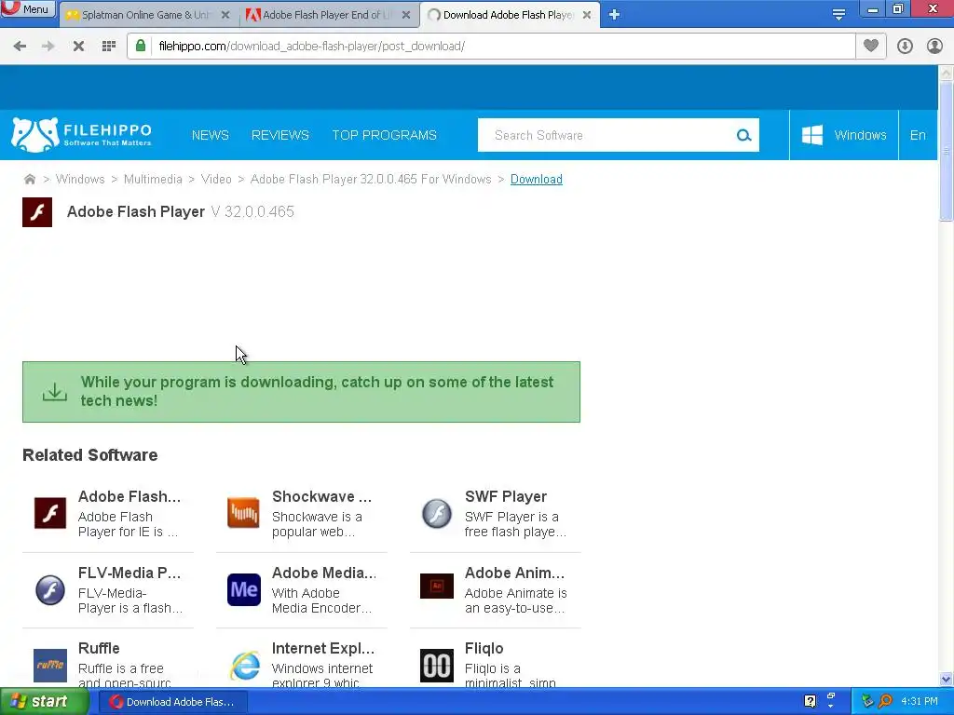954x715 pixels.
Task: Open the Fliqlo title link
Action: pos(484,648)
